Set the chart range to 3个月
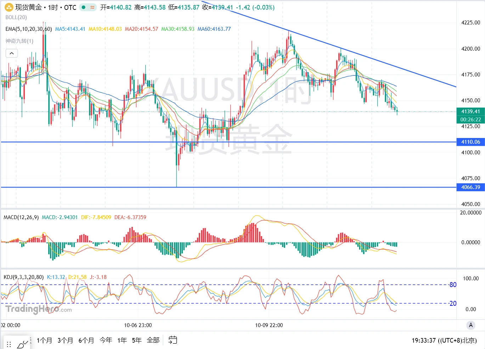 tap(65, 340)
